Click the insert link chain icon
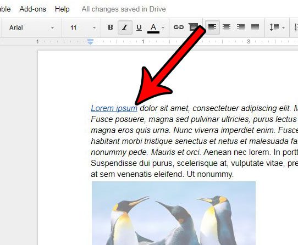Image resolution: width=298 pixels, height=245 pixels. pos(179,27)
